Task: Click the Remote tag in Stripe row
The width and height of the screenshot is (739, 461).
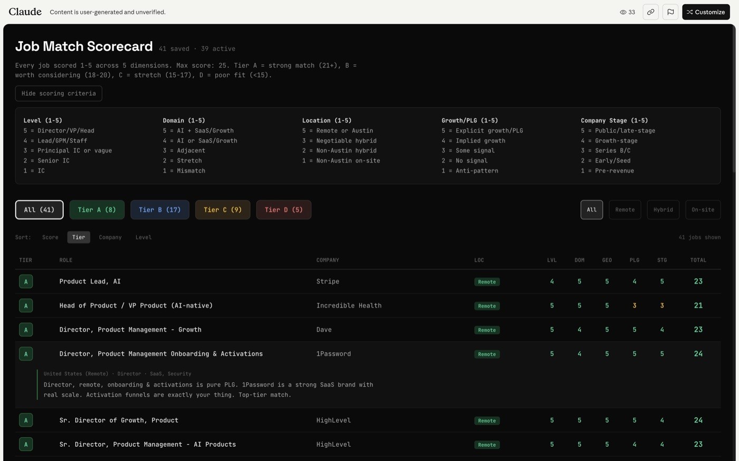Action: [487, 282]
